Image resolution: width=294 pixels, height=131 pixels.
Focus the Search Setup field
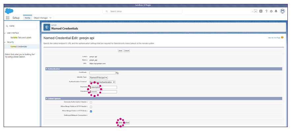[142, 11]
